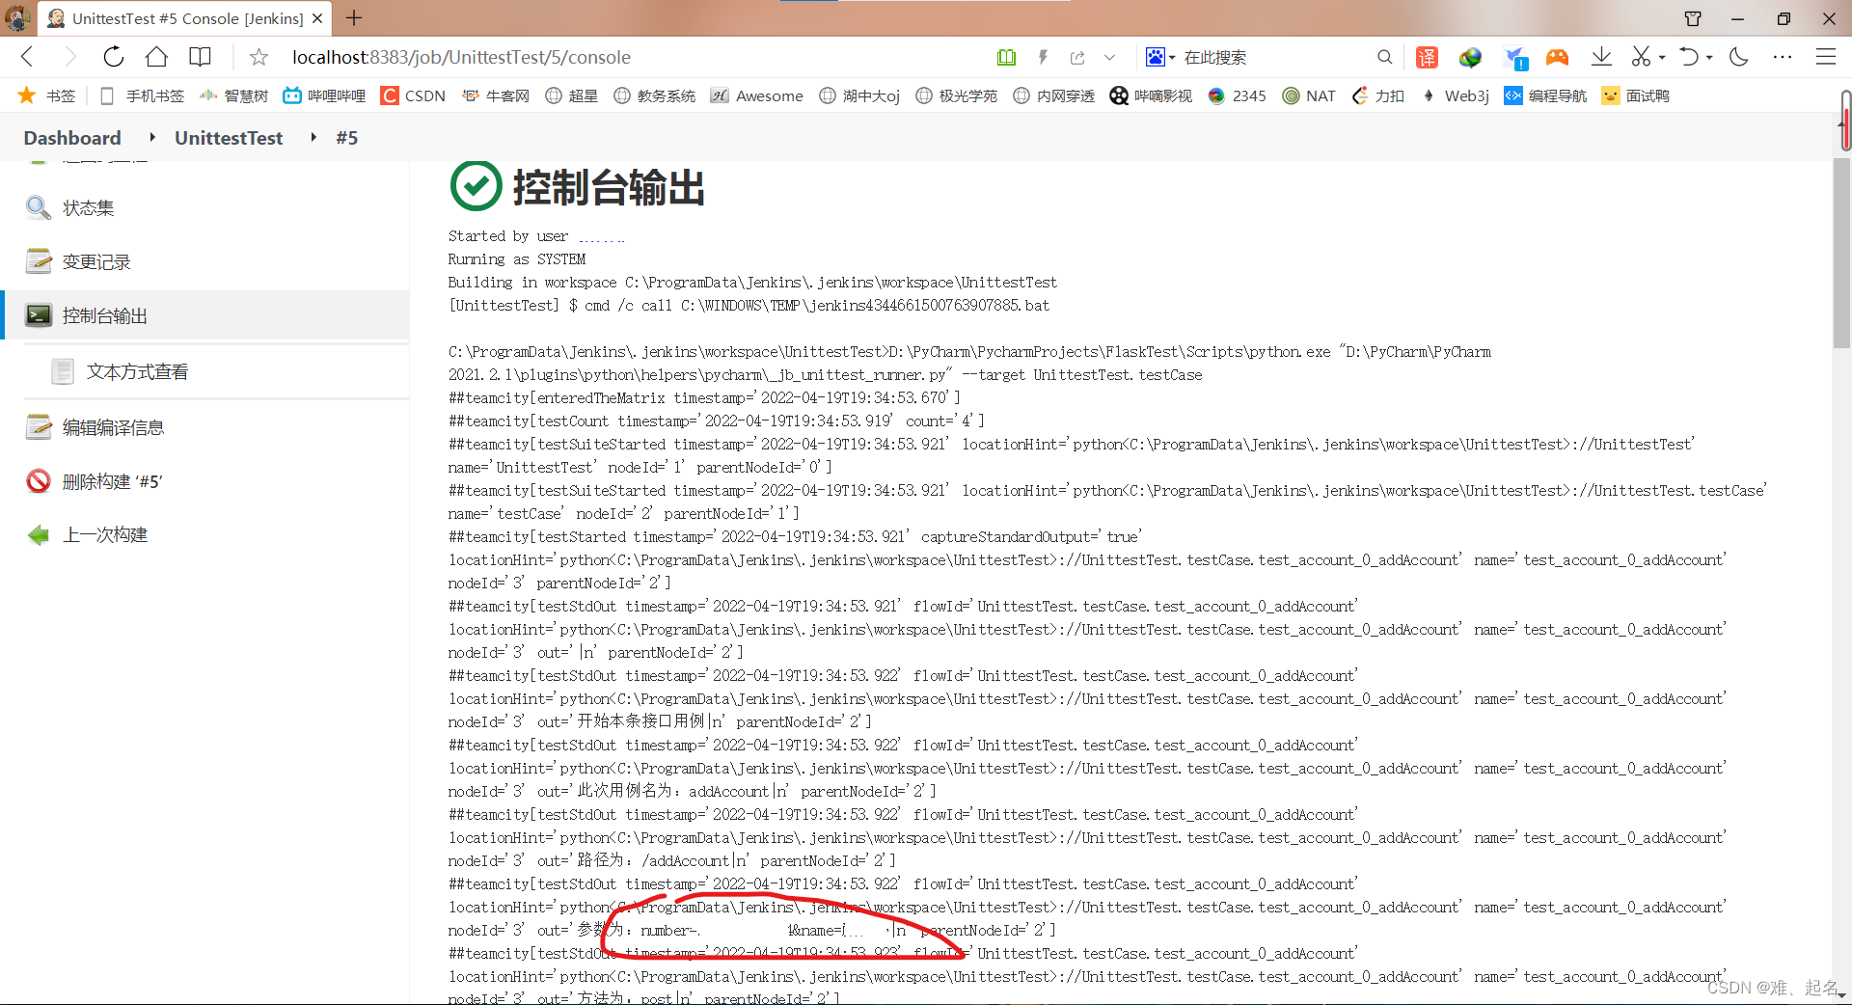Expand the undo icon dropdown arrow

coord(1709,58)
